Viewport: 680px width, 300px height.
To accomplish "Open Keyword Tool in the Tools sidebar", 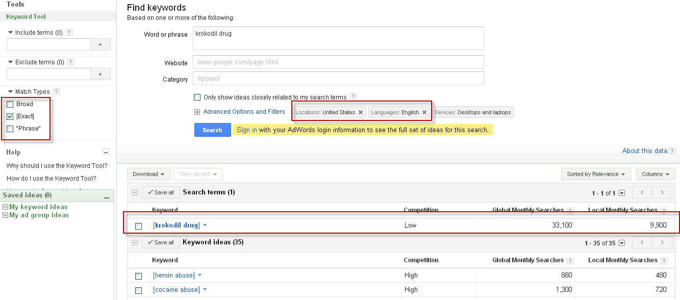I will 26,17.
